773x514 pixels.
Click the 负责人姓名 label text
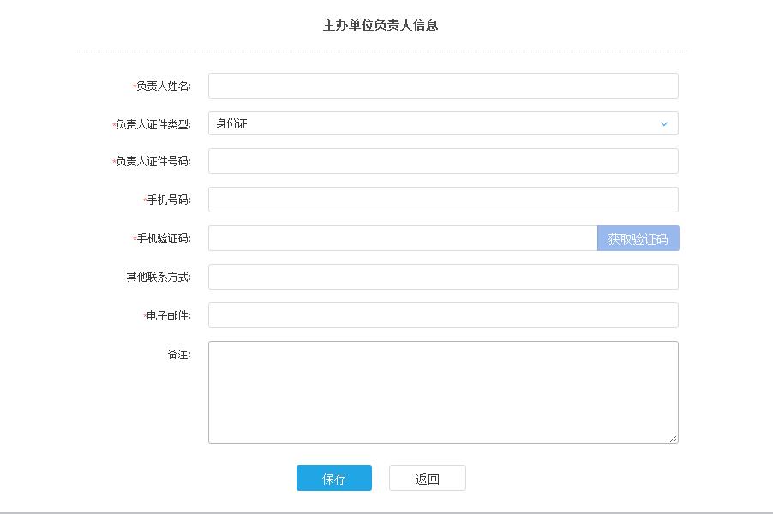(x=163, y=86)
